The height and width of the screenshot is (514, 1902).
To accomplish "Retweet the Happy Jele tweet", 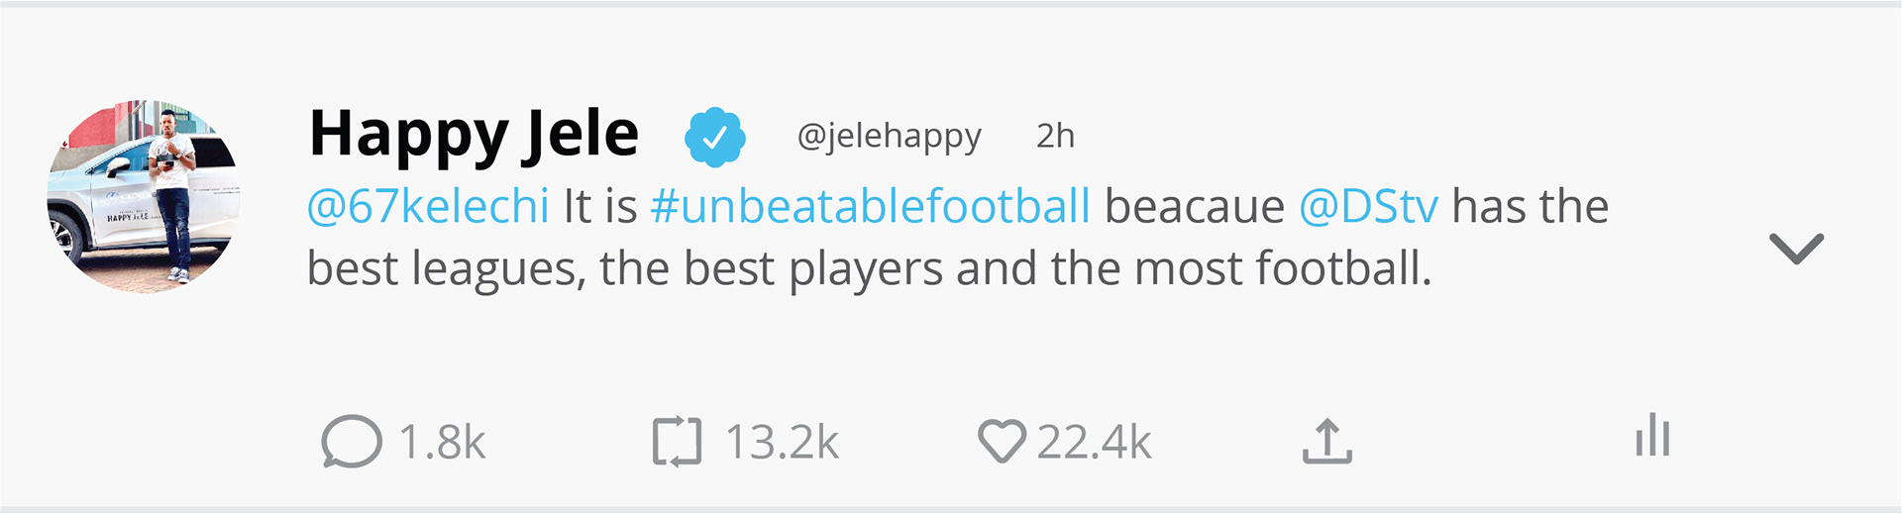I will [x=677, y=442].
